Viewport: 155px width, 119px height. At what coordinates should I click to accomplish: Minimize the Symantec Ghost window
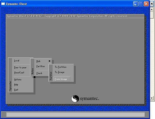(x=136, y=4)
